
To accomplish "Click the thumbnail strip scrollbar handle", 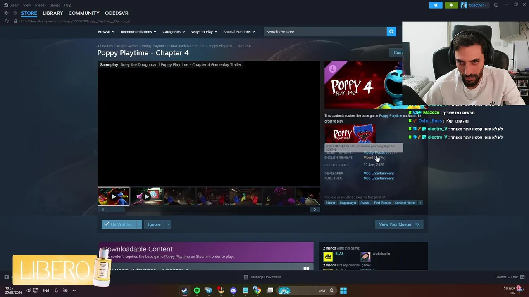I will [x=116, y=210].
